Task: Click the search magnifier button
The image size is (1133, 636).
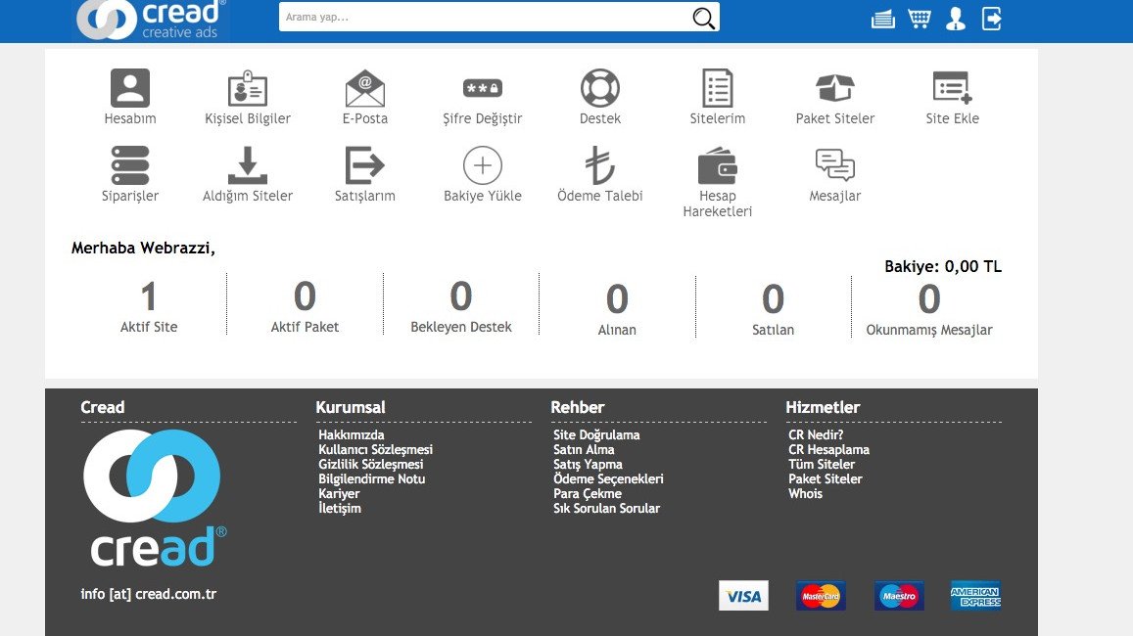Action: tap(703, 18)
